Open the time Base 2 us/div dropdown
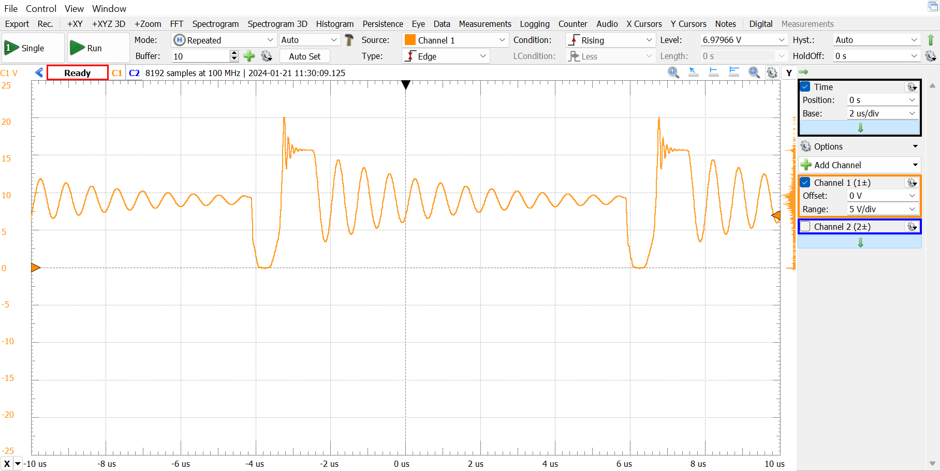 pyautogui.click(x=883, y=113)
